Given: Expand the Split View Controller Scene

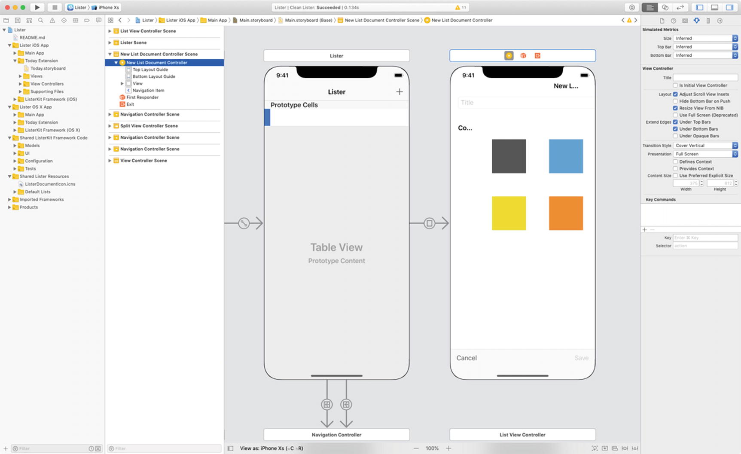Looking at the screenshot, I should 110,126.
